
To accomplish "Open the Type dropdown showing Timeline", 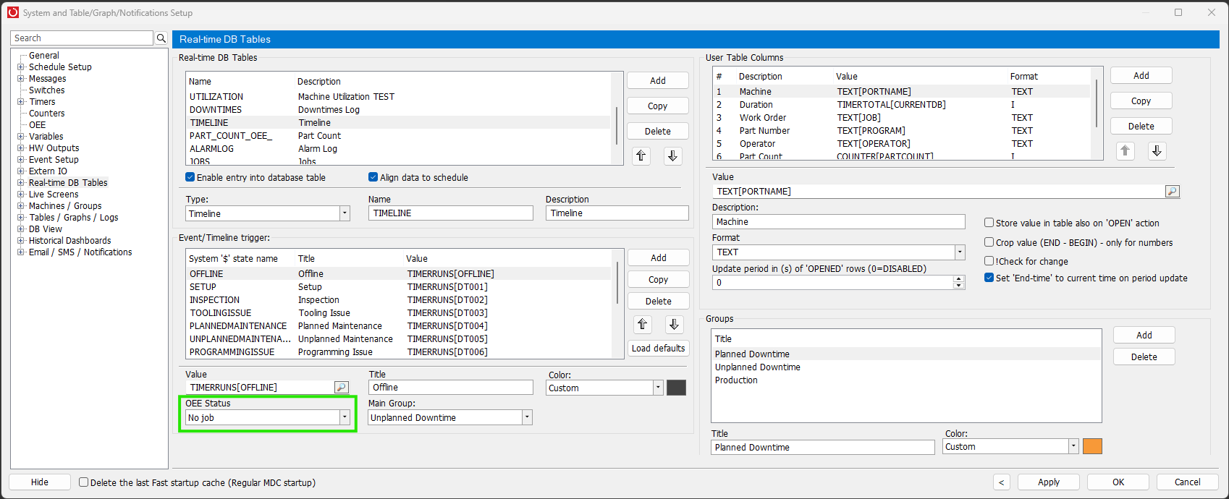I will pos(345,213).
